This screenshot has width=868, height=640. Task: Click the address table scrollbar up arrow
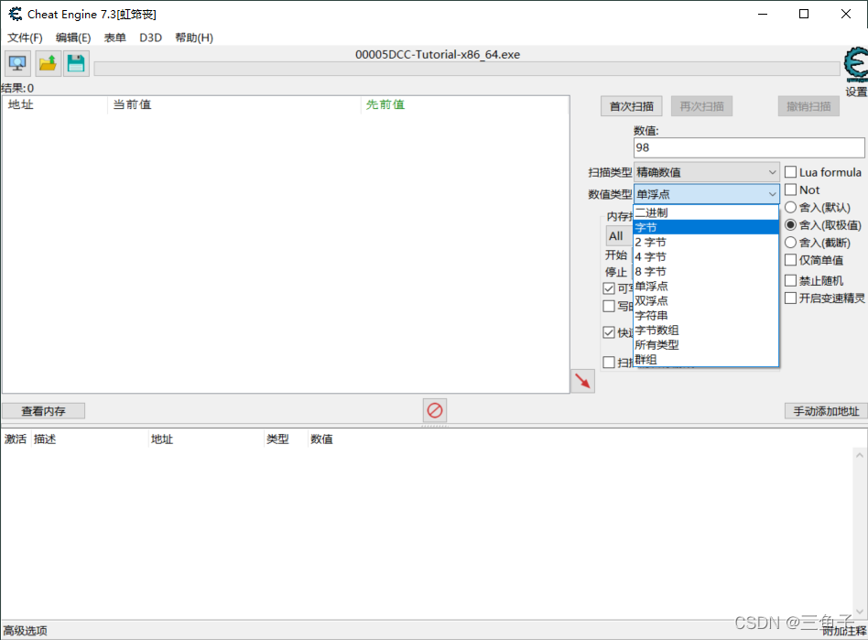pos(859,455)
